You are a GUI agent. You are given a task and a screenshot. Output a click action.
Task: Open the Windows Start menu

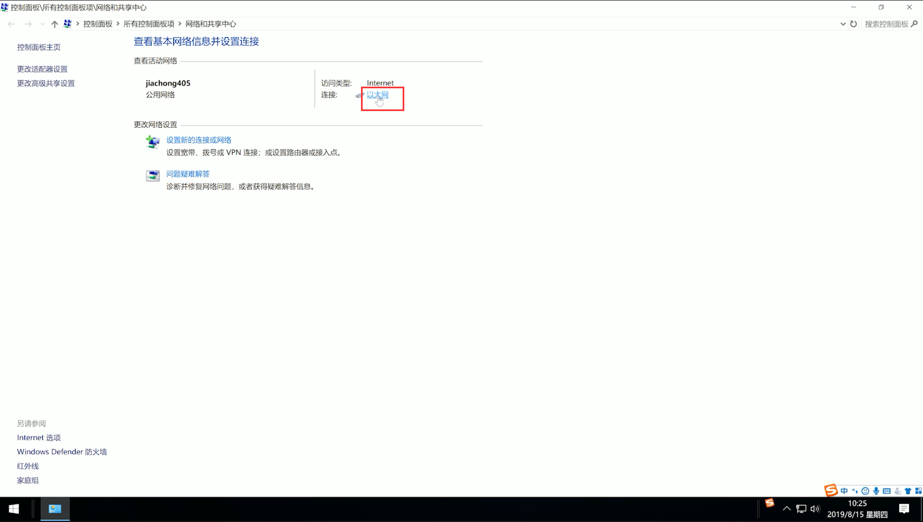click(14, 509)
